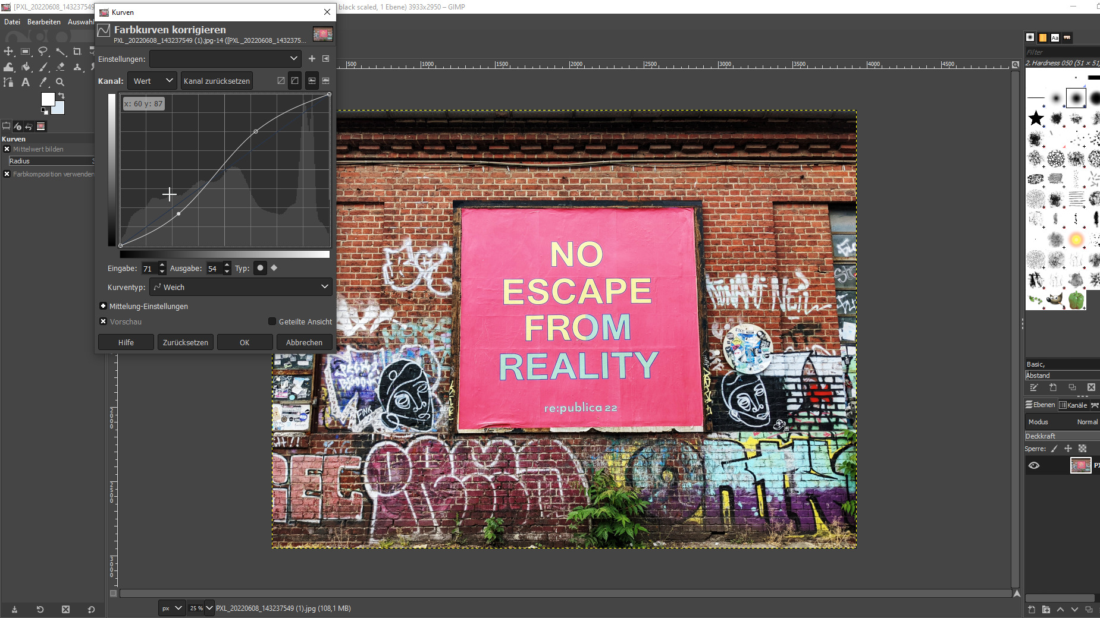The height and width of the screenshot is (618, 1100).
Task: Pick the Paintbrush tool
Action: (43, 67)
